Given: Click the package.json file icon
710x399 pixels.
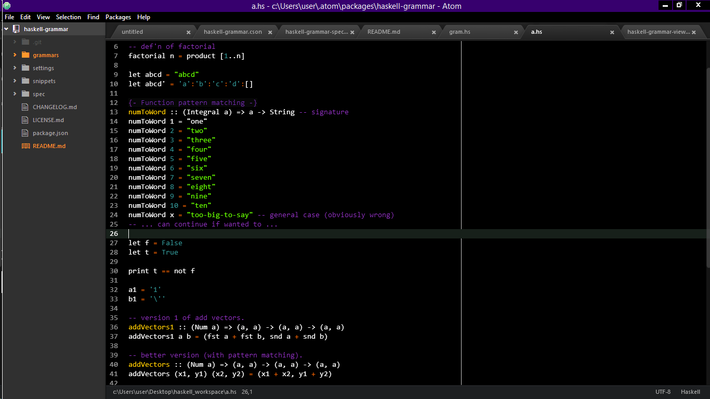Looking at the screenshot, I should point(25,133).
